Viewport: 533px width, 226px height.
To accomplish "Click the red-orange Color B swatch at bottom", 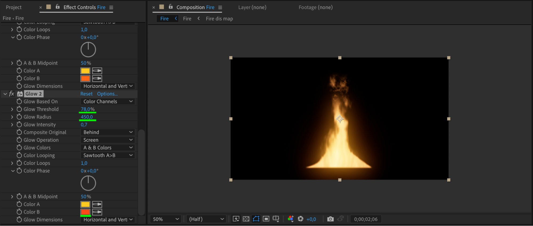I will point(85,212).
